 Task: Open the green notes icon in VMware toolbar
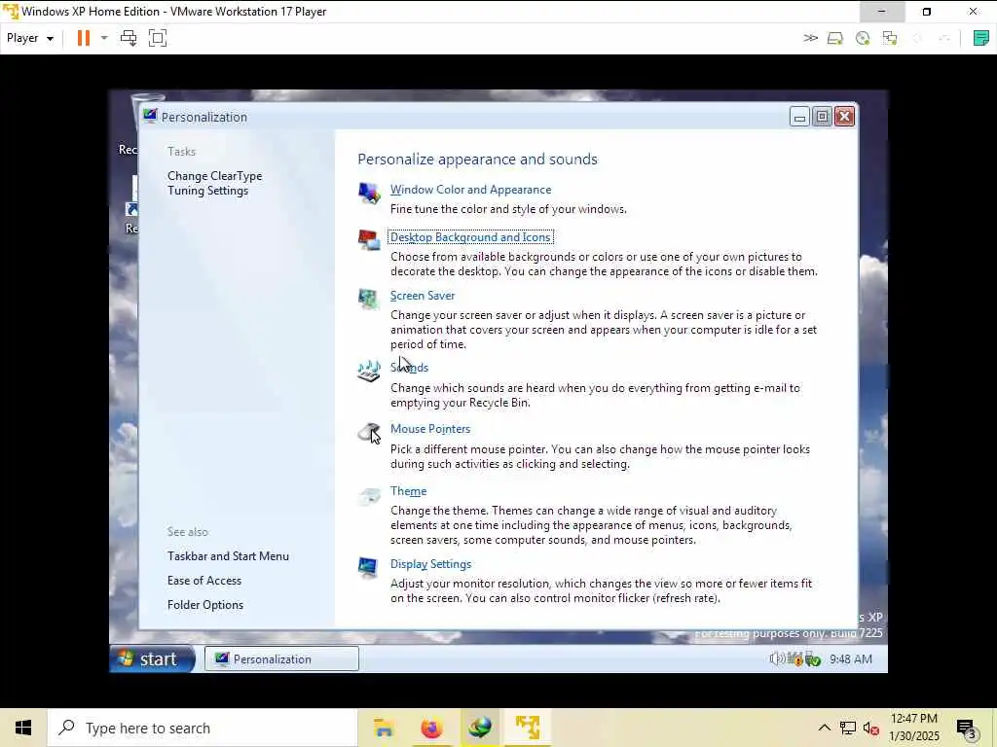point(981,38)
